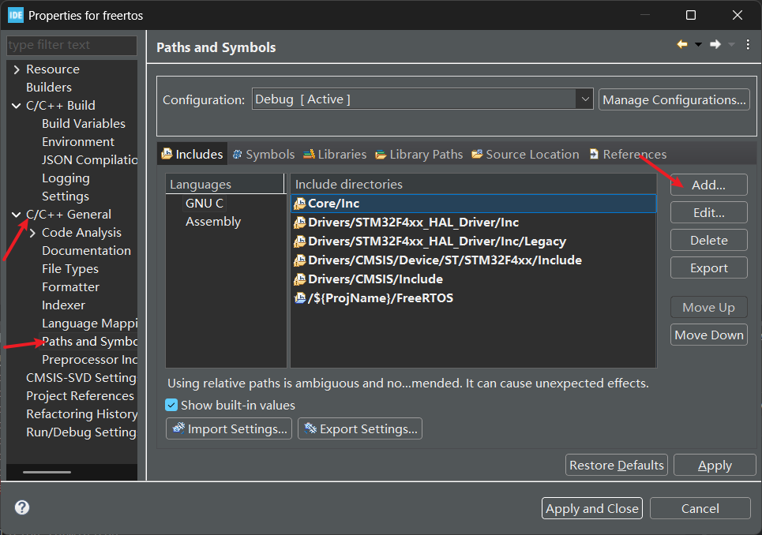
Task: Click the forward navigation arrow icon
Action: click(715, 45)
